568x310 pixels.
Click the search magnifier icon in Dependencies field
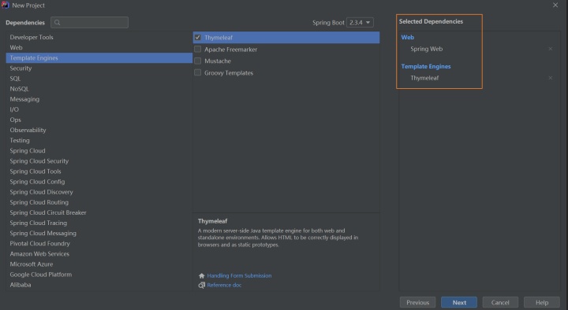point(58,22)
